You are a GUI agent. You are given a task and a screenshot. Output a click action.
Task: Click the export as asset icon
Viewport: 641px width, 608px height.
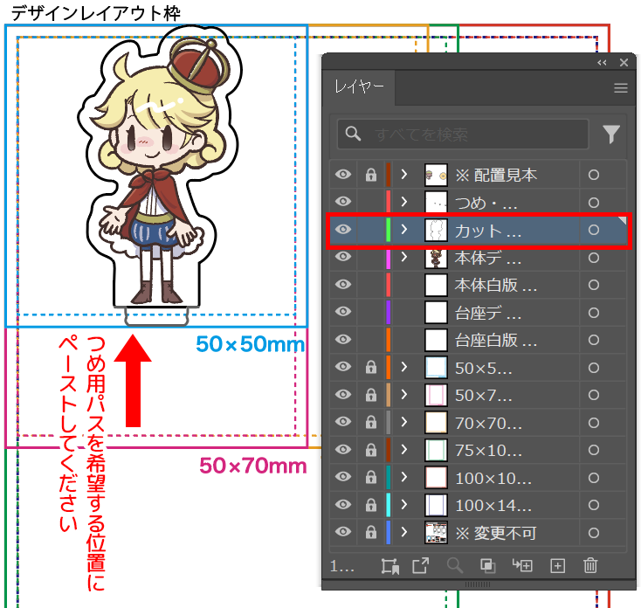click(421, 565)
